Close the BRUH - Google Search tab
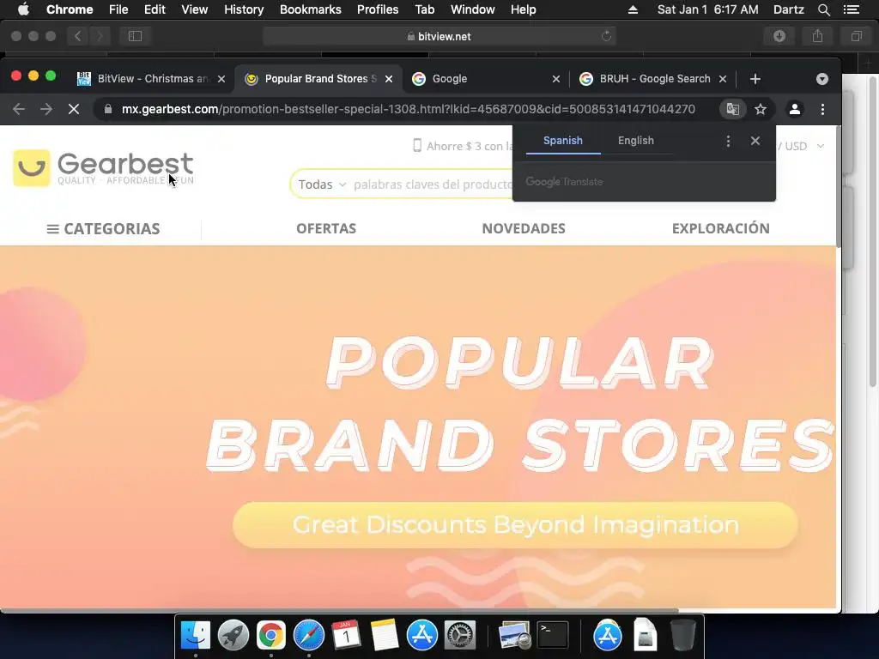 click(723, 79)
